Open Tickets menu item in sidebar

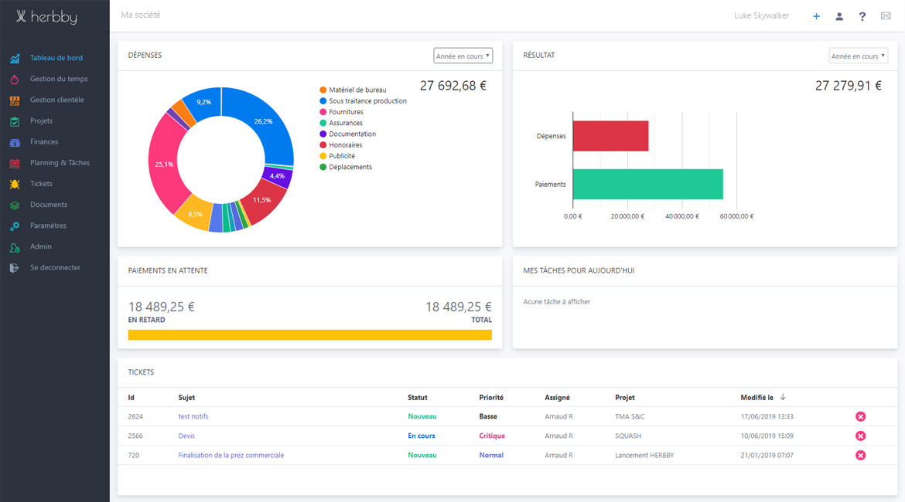[41, 183]
